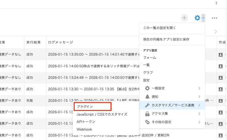Click the bell icon for 通知
Image resolution: width=227 pixels, height=140 pixels.
(147, 97)
